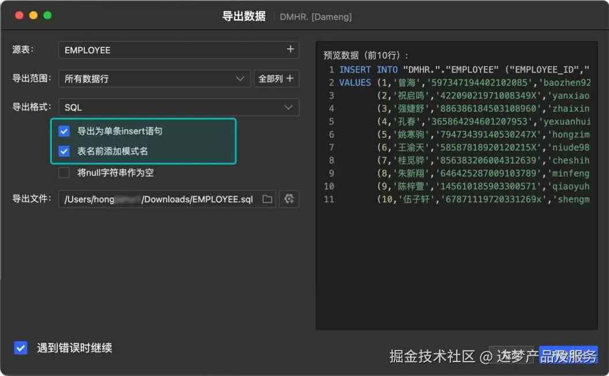
Task: Enable 将null字符串作为空 checkbox
Action: coord(64,172)
